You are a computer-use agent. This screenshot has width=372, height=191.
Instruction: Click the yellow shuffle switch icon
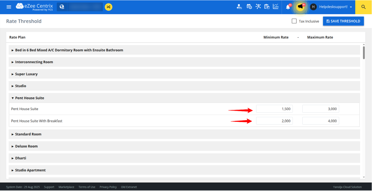[x=108, y=7]
